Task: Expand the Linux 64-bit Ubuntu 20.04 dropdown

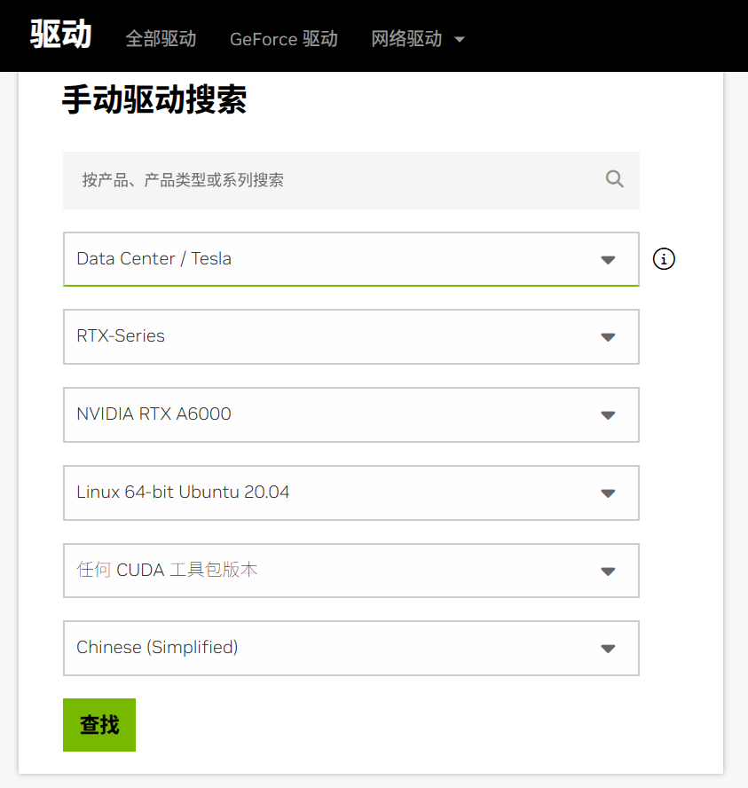Action: coord(351,492)
